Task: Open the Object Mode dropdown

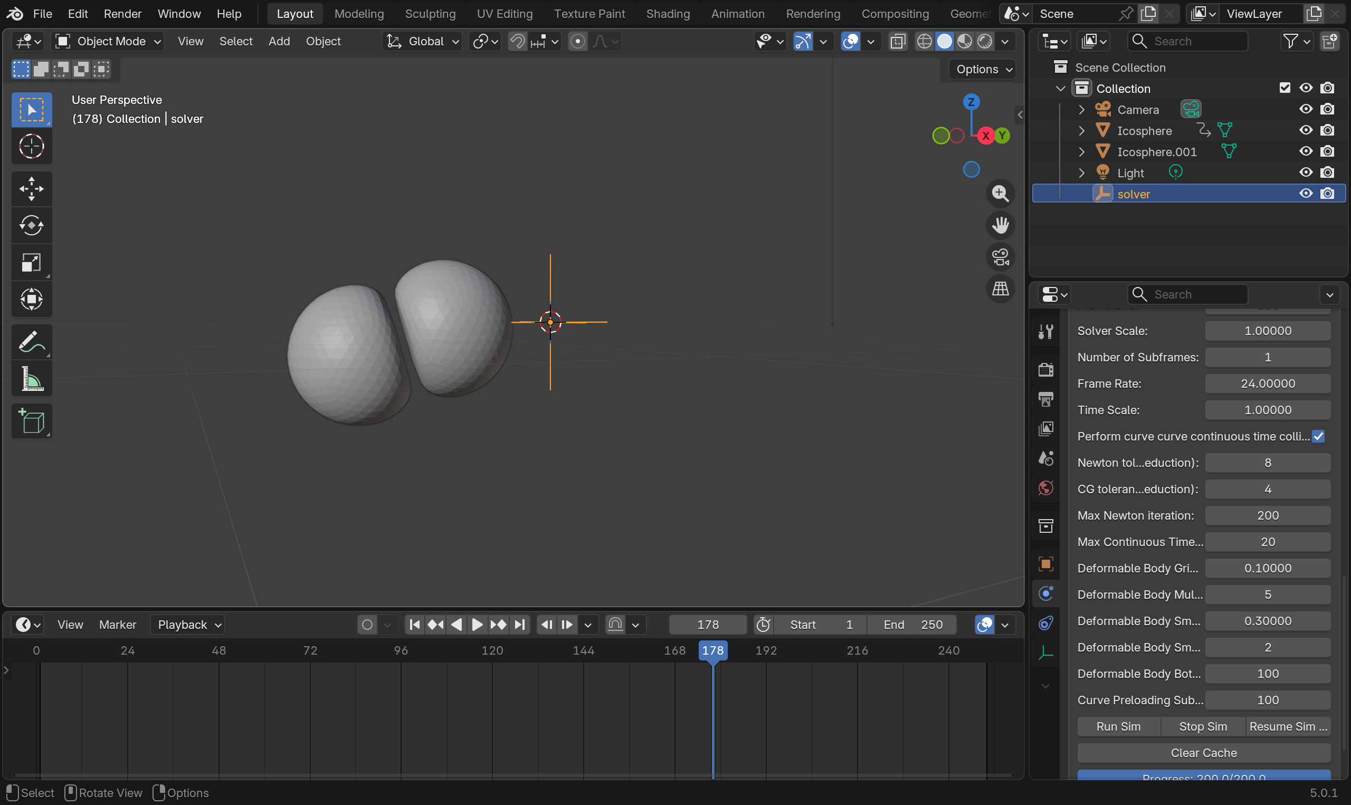Action: click(109, 41)
